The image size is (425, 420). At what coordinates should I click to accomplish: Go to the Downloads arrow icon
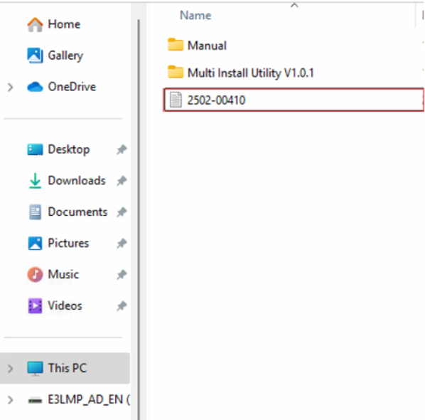(x=35, y=181)
